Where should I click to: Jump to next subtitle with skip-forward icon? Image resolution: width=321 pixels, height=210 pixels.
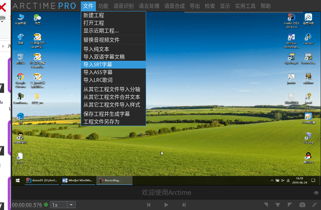(183, 205)
